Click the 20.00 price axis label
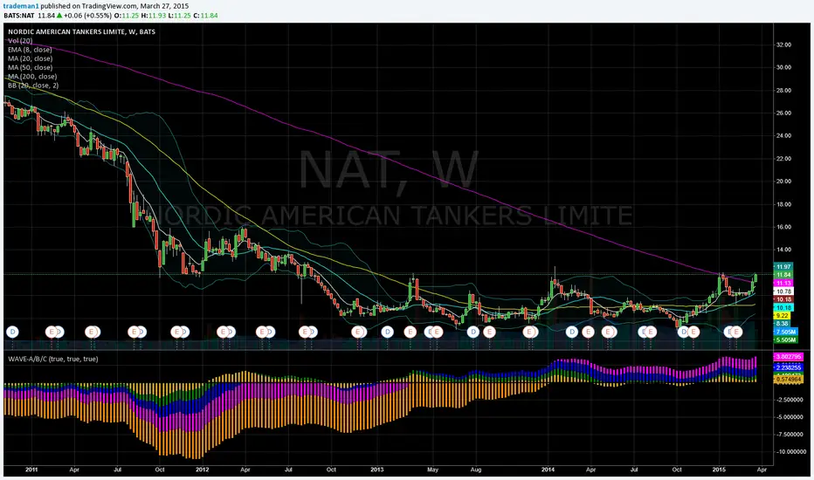This screenshot has height=480, width=814. (783, 182)
